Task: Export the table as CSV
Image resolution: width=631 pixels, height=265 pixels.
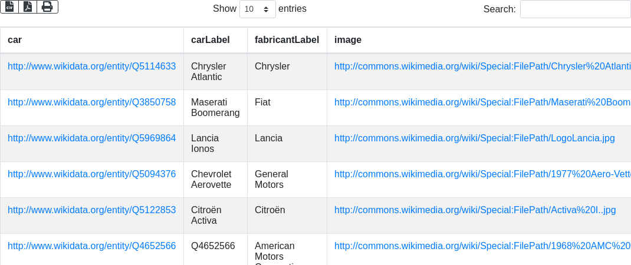Action: 9,6
